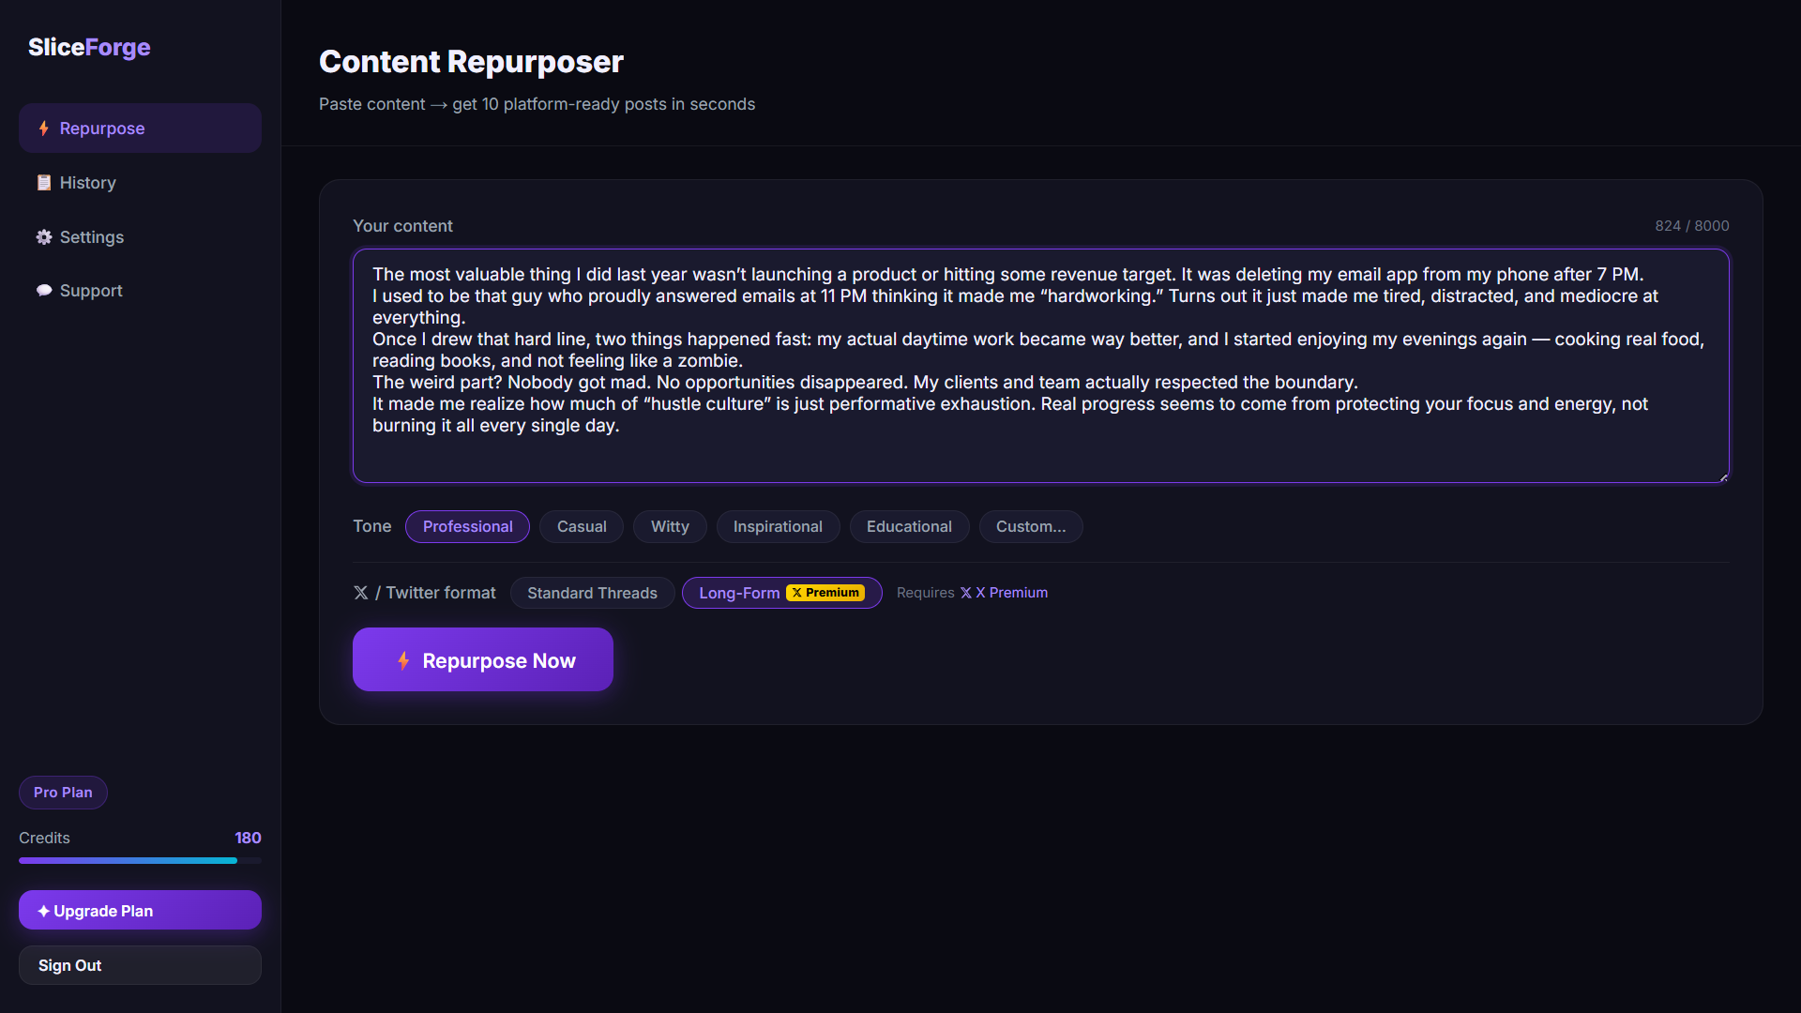1801x1013 pixels.
Task: Pick the Educational tone chip
Action: [x=908, y=527]
